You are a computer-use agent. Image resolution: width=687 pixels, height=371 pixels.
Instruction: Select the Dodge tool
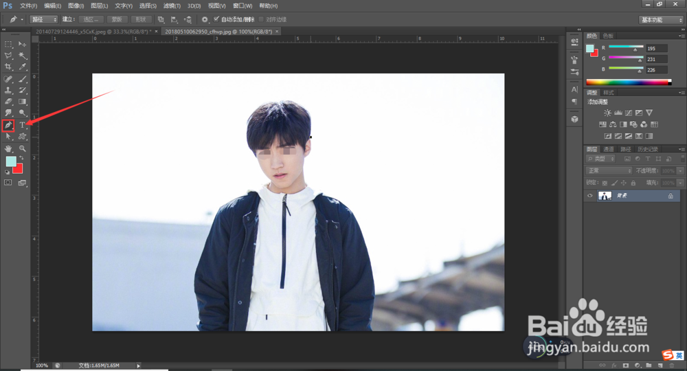pyautogui.click(x=23, y=113)
